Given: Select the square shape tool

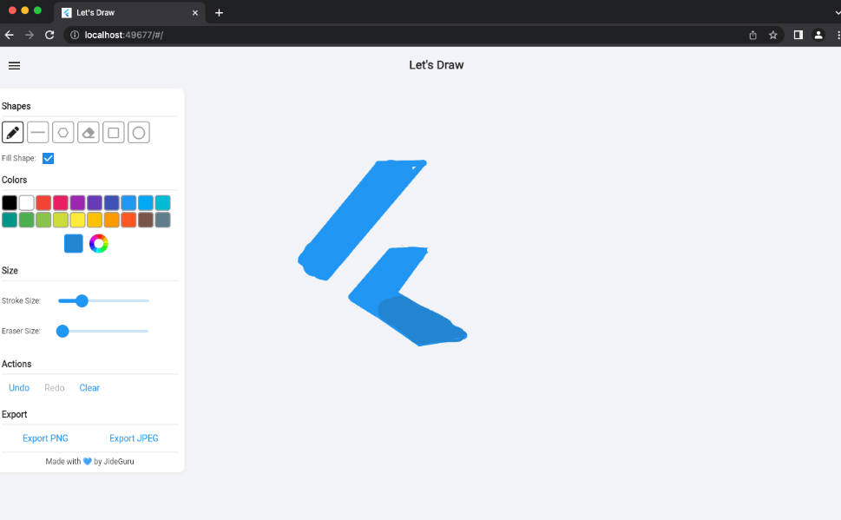Looking at the screenshot, I should (x=114, y=132).
